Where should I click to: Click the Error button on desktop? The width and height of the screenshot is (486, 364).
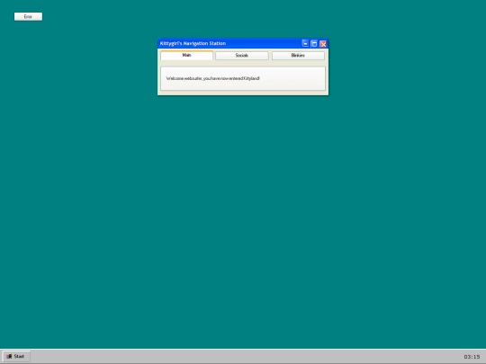[x=28, y=16]
